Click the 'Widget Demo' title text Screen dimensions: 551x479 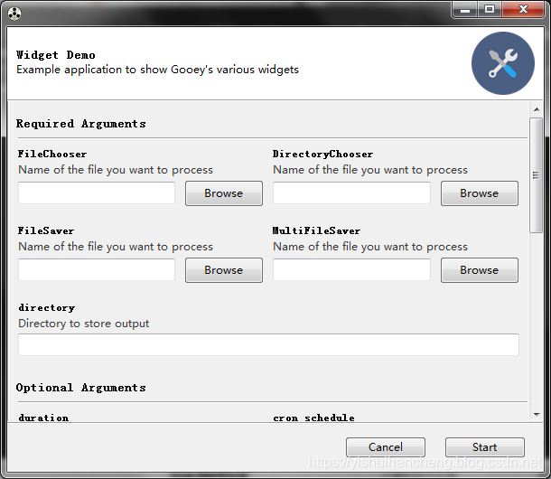[x=55, y=55]
